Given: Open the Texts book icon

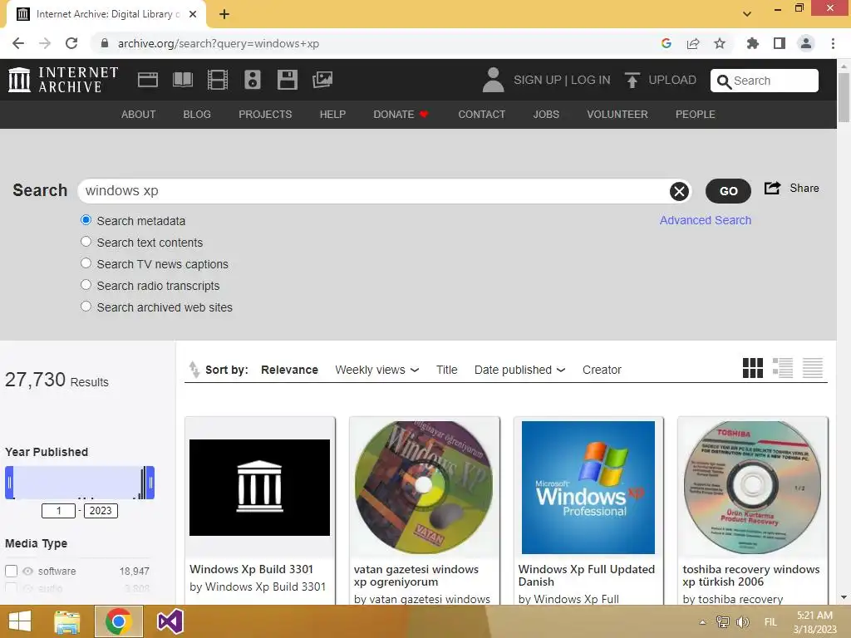Looking at the screenshot, I should pos(183,80).
